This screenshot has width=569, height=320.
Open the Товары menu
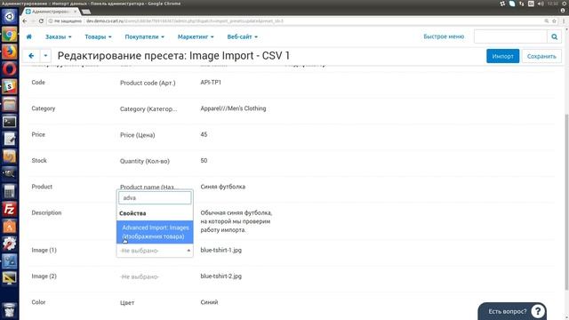98,36
